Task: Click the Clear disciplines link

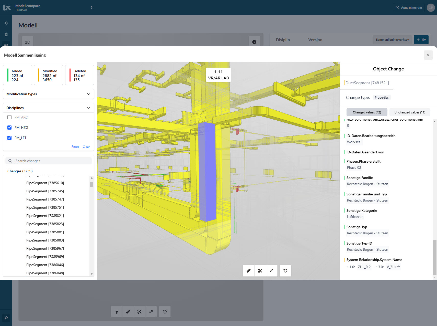Action: point(86,147)
